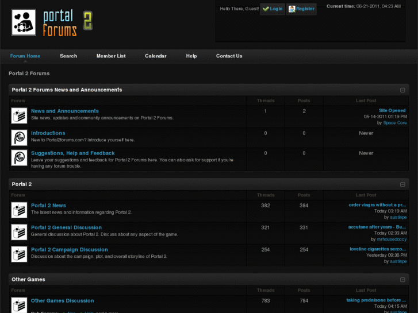
Task: Click the Portal 2 Forums breadcrumb
Action: click(x=29, y=74)
